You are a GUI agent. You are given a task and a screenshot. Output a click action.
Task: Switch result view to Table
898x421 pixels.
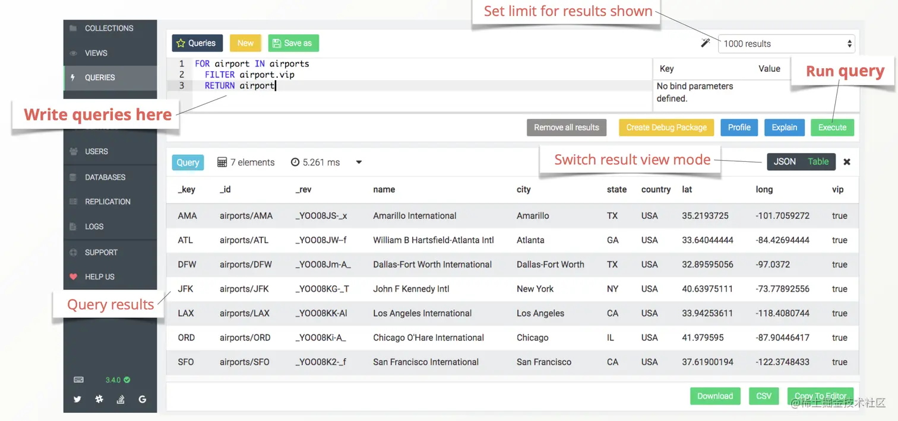point(818,162)
